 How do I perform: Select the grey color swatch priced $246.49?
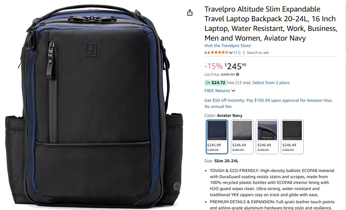pyautogui.click(x=242, y=137)
